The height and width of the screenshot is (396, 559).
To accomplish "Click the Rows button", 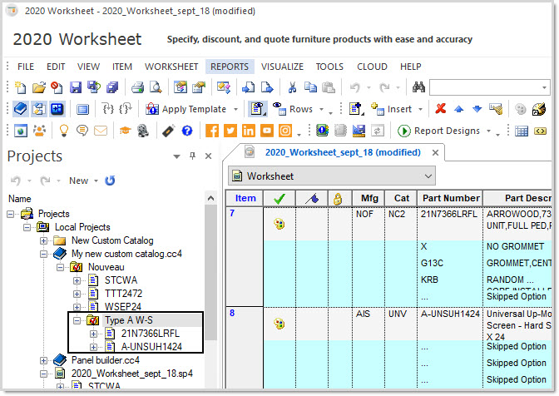I will 293,109.
